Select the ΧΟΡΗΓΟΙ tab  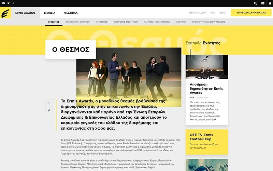click(181, 22)
